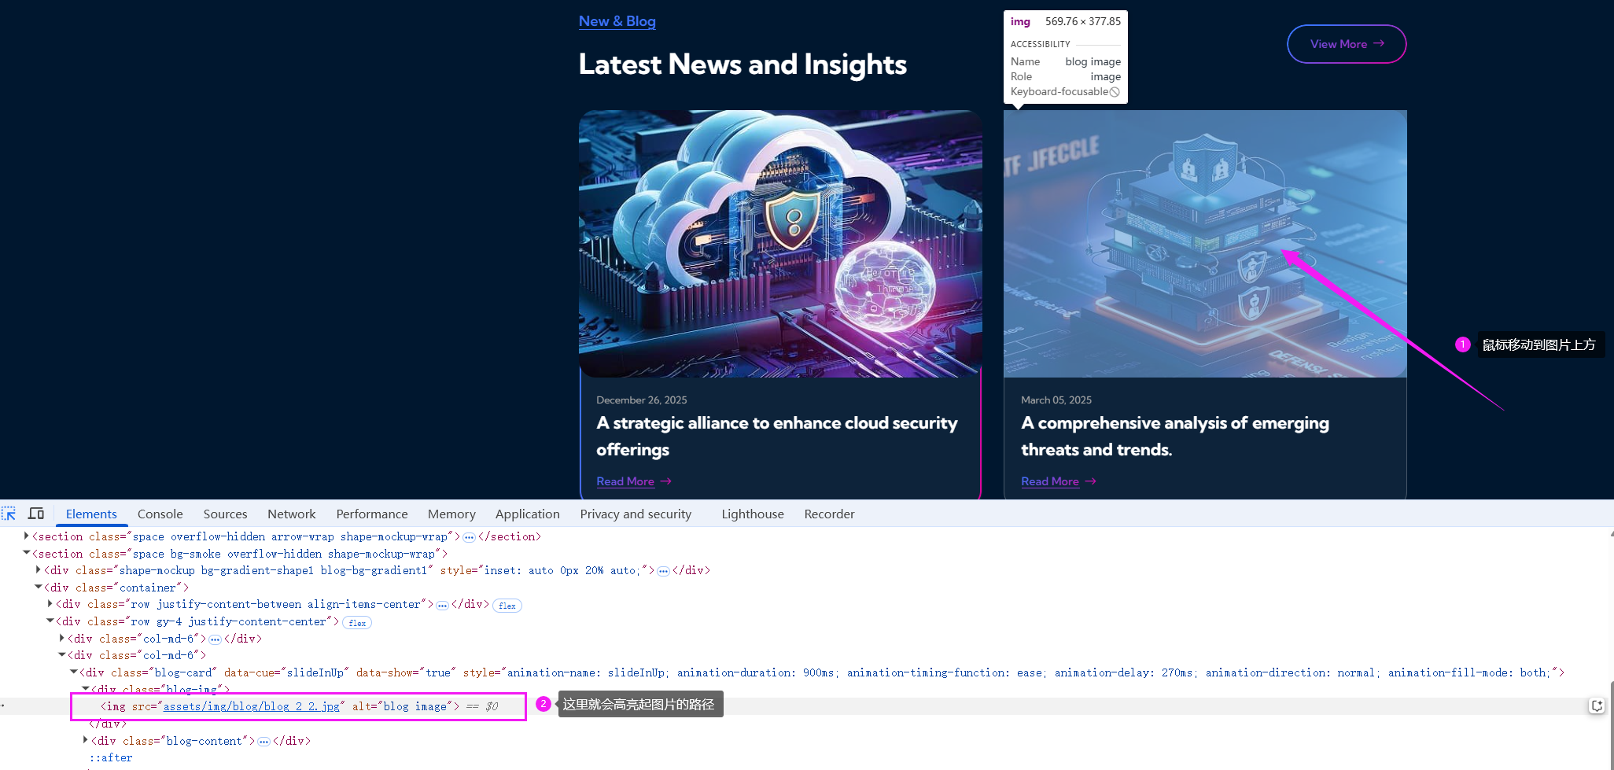Click the View More button
Screen dimensions: 1614x770
point(1346,44)
